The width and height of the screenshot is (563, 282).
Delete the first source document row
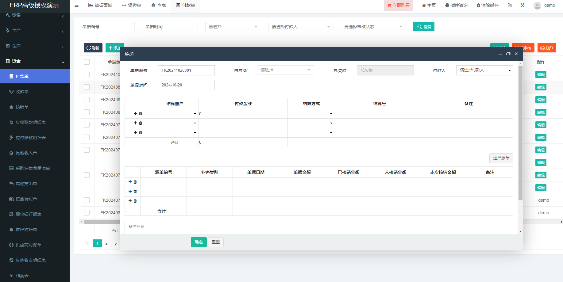coord(135,182)
